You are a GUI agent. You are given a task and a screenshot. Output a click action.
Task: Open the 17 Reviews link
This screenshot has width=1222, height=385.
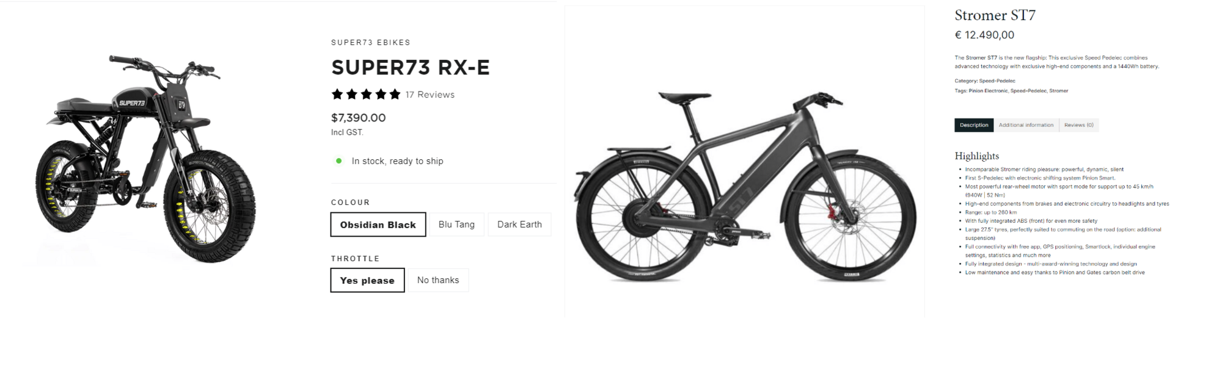[x=430, y=95]
